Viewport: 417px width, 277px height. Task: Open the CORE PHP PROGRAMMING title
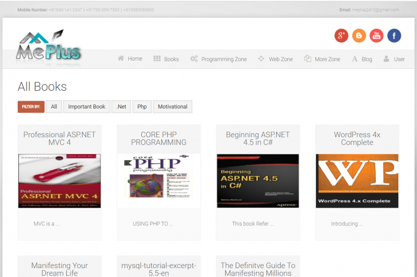coord(159,138)
